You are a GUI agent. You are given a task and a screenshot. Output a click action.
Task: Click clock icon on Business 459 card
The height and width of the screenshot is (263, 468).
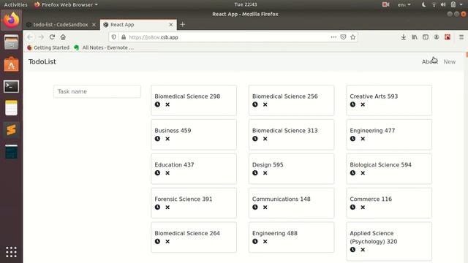click(158, 139)
